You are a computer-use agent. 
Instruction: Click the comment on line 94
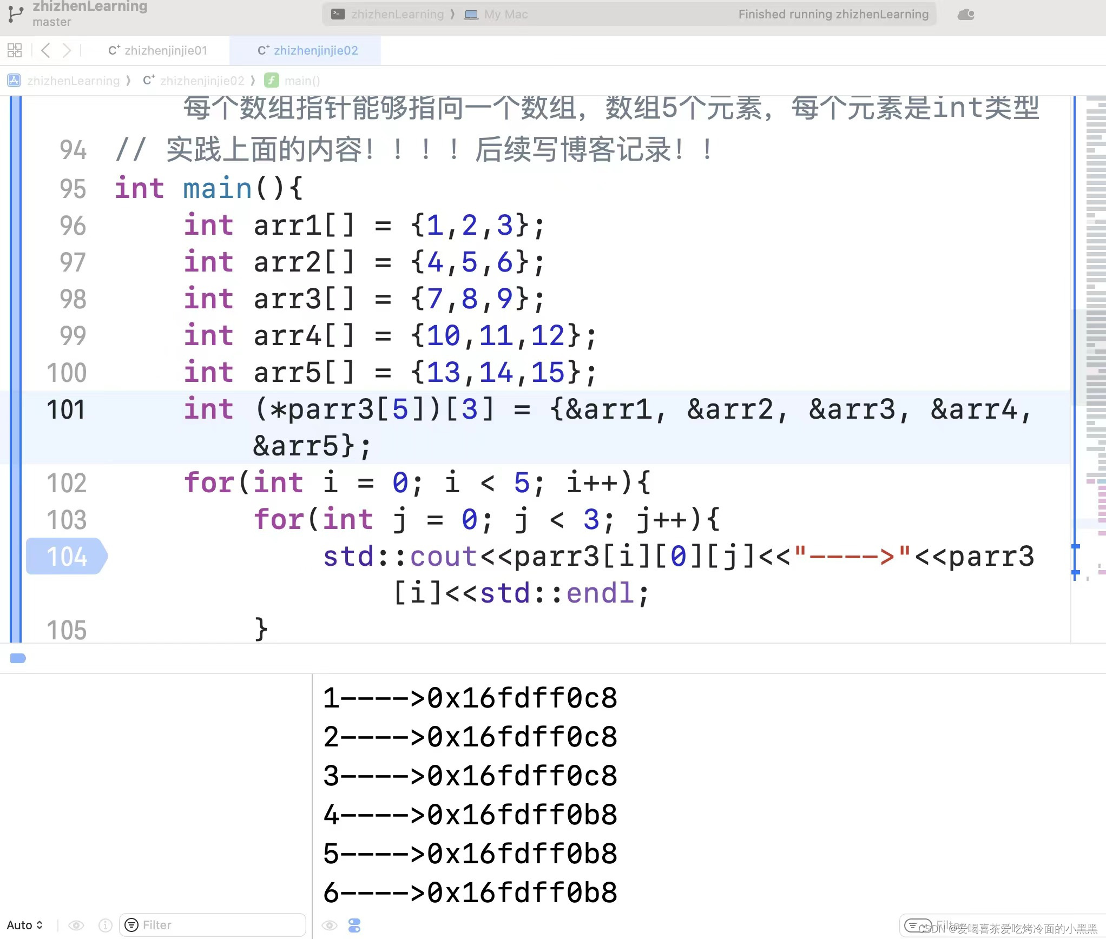tap(414, 150)
